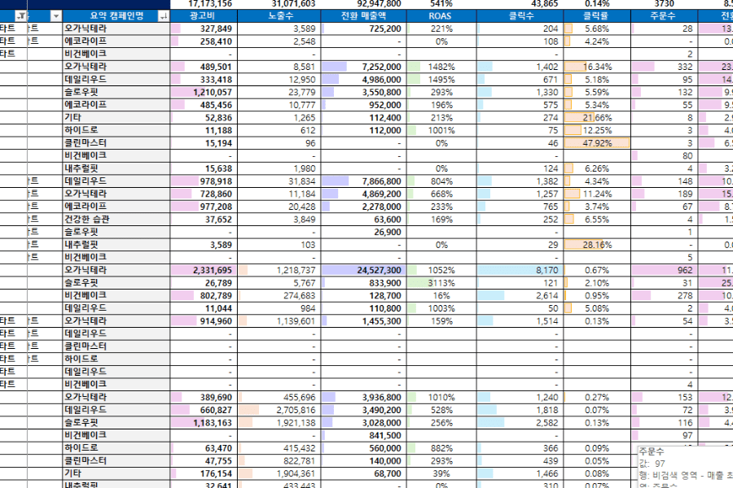This screenshot has height=488, width=733.
Task: Select the orders value 189
Action: [665, 194]
